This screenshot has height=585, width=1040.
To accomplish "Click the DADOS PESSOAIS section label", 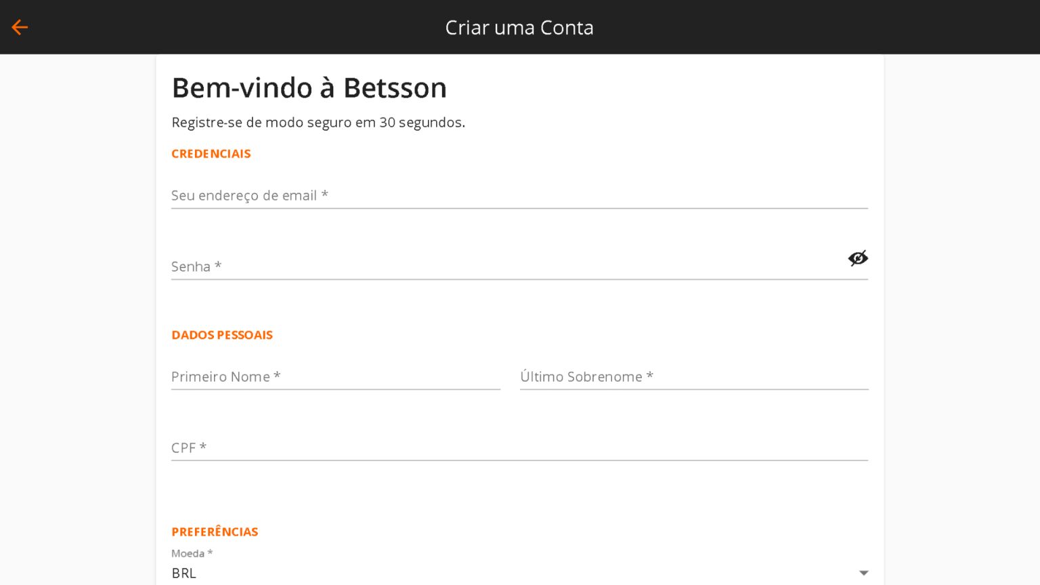I will 222,335.
